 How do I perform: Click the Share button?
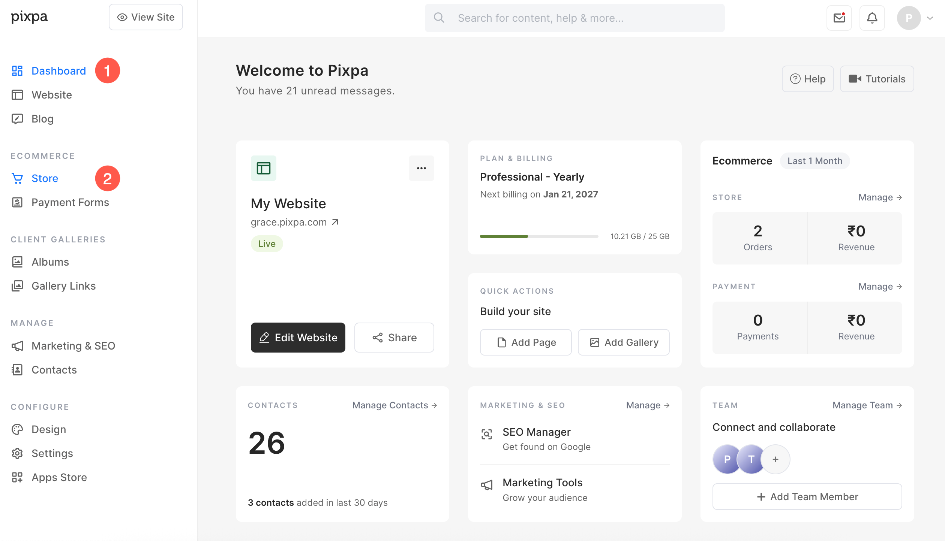coord(394,338)
